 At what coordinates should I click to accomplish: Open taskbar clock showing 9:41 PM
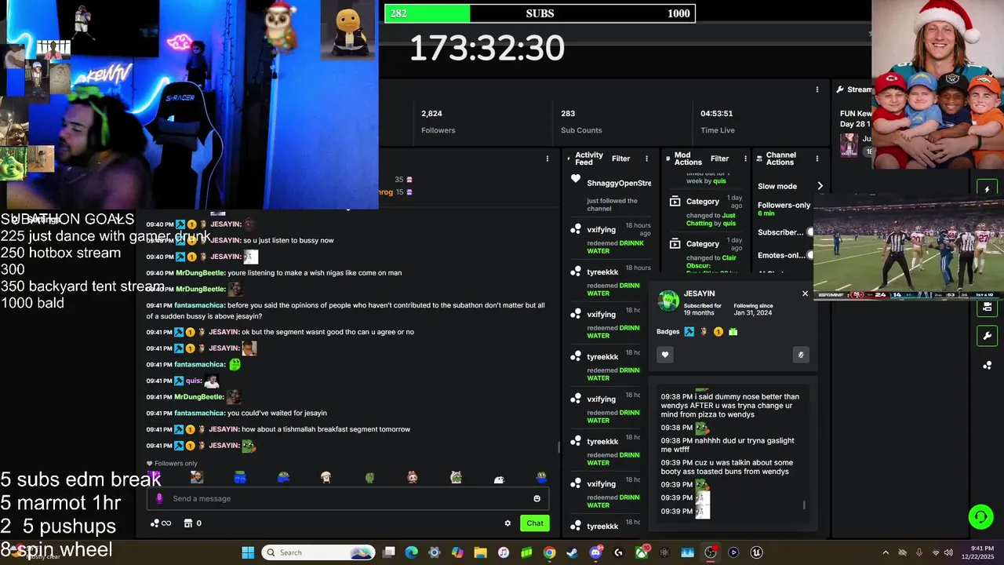tap(982, 552)
